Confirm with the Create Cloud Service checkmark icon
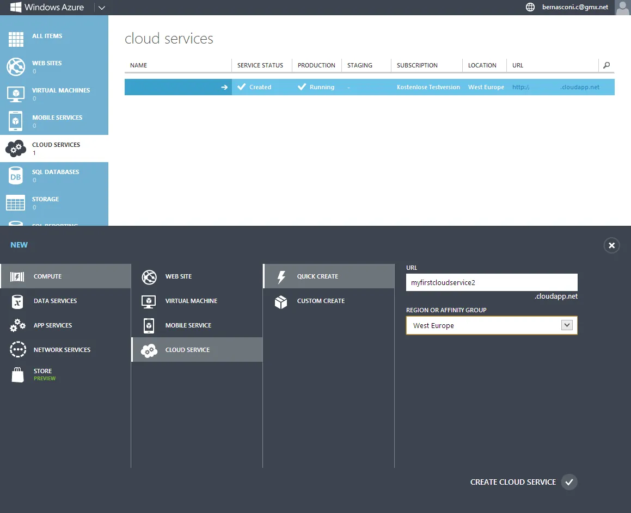 [x=569, y=482]
